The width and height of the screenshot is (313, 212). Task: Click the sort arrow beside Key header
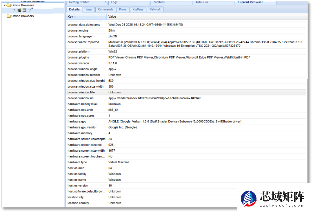75,17
